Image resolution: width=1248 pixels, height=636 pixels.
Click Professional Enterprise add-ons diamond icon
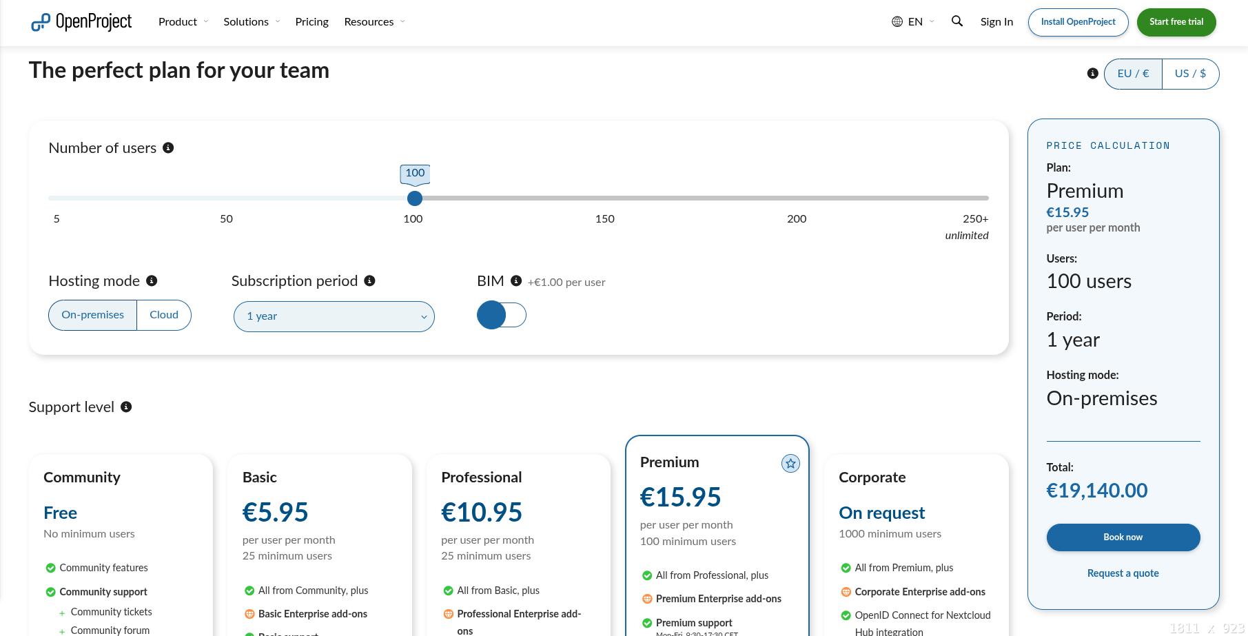tap(449, 614)
